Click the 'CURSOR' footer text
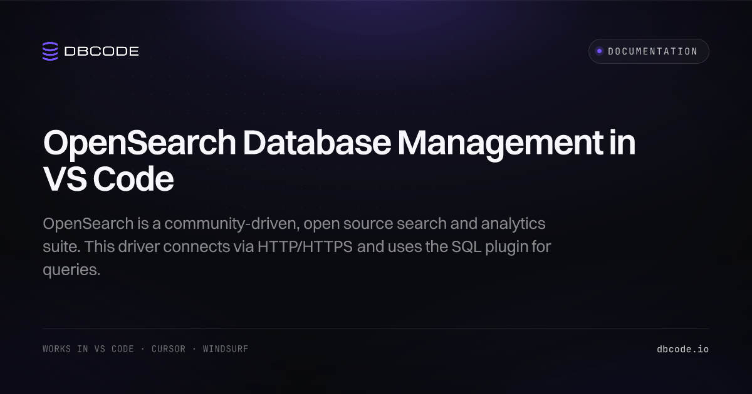The image size is (752, 394). pyautogui.click(x=169, y=349)
